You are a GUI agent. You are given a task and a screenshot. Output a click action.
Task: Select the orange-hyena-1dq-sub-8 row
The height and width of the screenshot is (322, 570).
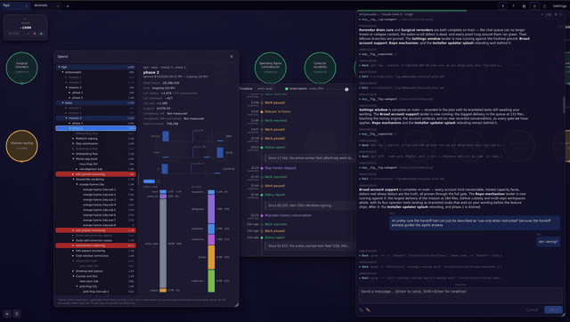coord(95,225)
